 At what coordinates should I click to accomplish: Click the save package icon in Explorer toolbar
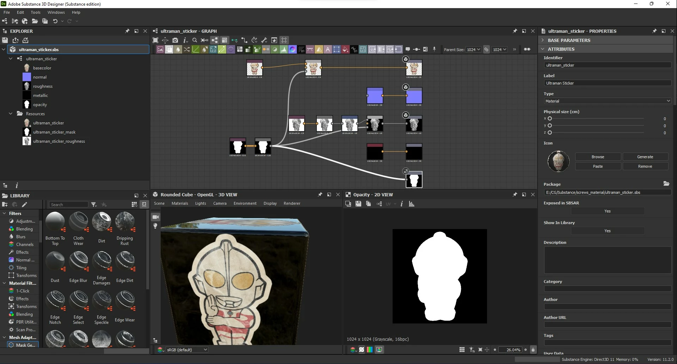coord(5,40)
